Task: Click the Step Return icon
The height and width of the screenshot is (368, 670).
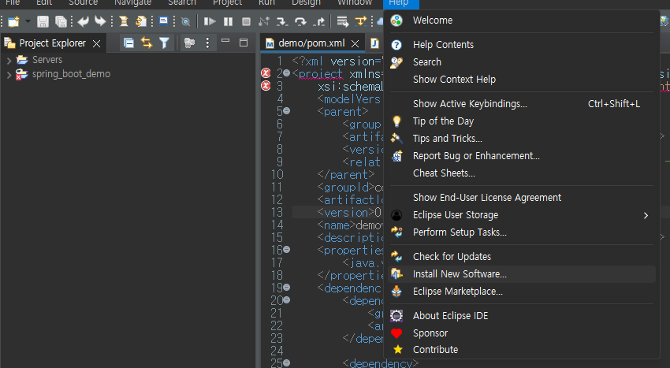Action: tap(319, 21)
